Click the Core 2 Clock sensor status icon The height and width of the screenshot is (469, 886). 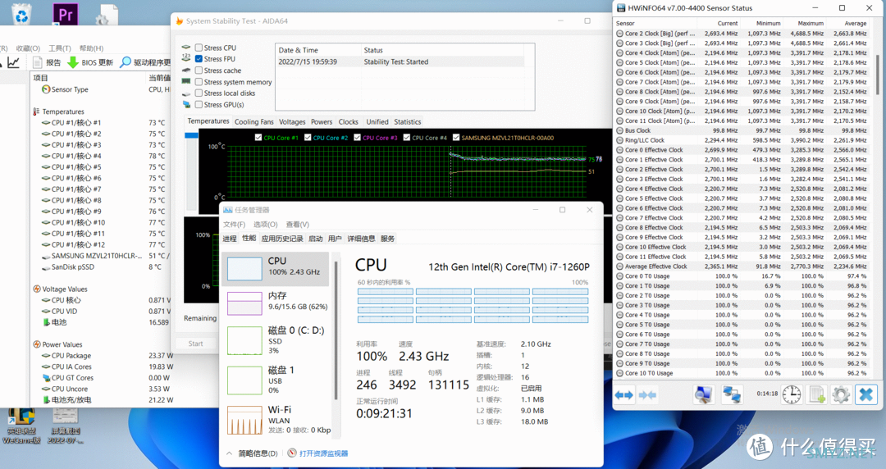point(619,34)
